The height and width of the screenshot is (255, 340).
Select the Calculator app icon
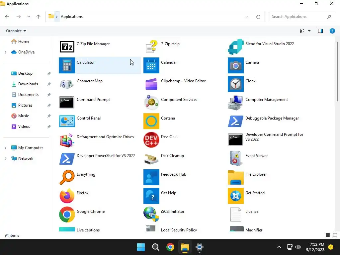[x=67, y=65]
